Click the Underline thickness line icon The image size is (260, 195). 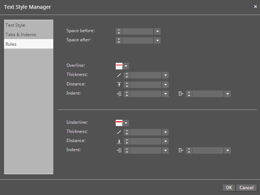tap(119, 132)
